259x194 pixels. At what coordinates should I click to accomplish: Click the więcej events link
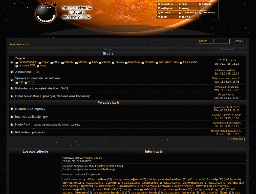tap(89, 158)
